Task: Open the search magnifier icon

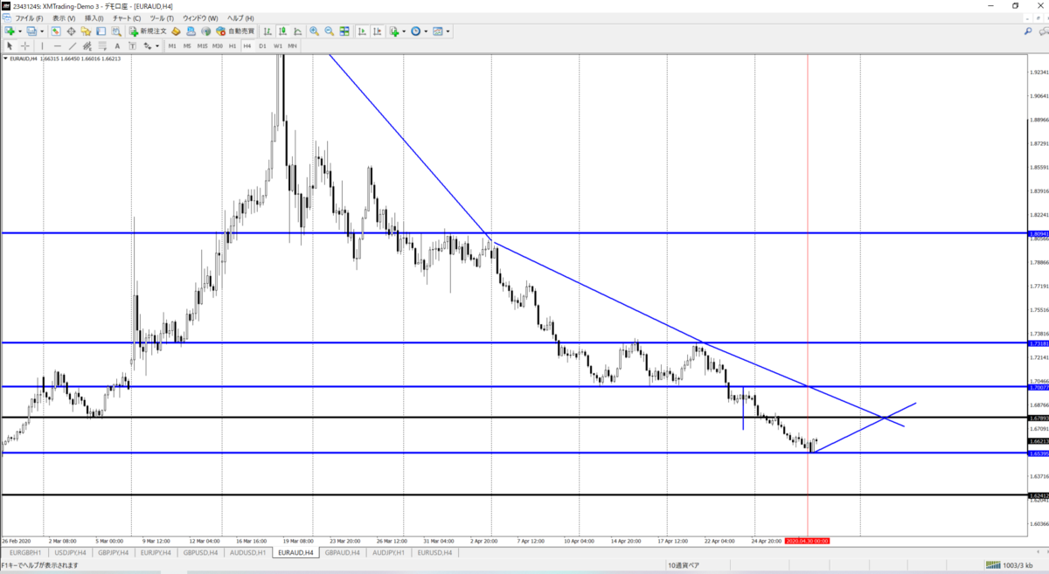Action: coord(1028,31)
